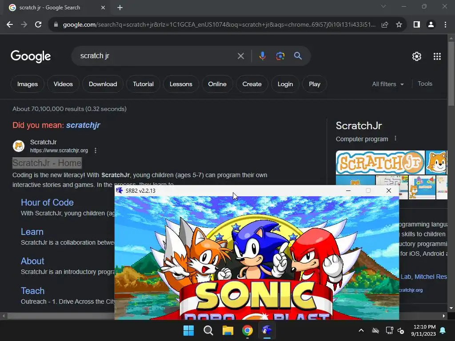The image size is (455, 341).
Task: Clear the search box text
Action: pos(240,56)
